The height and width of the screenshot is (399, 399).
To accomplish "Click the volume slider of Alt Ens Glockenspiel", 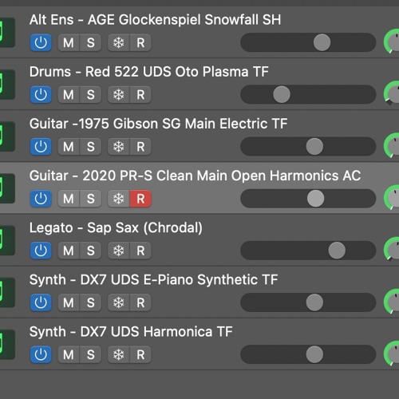I will pyautogui.click(x=308, y=42).
